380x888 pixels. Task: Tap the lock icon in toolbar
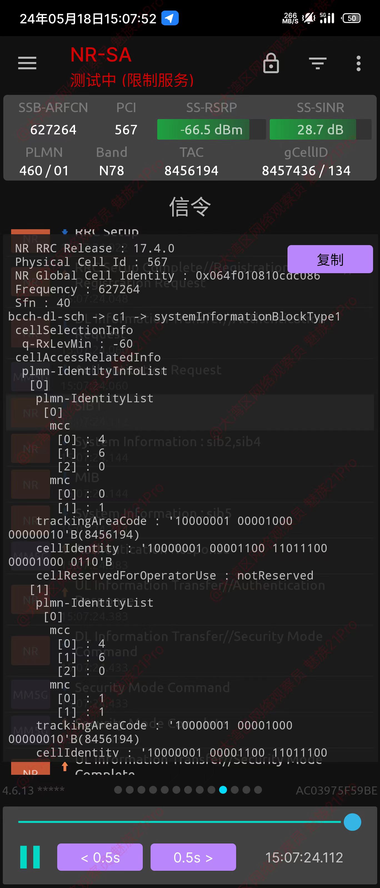[x=271, y=63]
